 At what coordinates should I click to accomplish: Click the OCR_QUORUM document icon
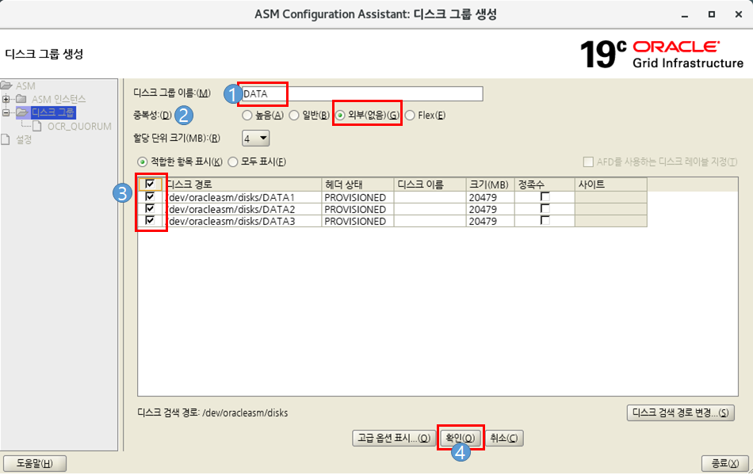coord(37,126)
